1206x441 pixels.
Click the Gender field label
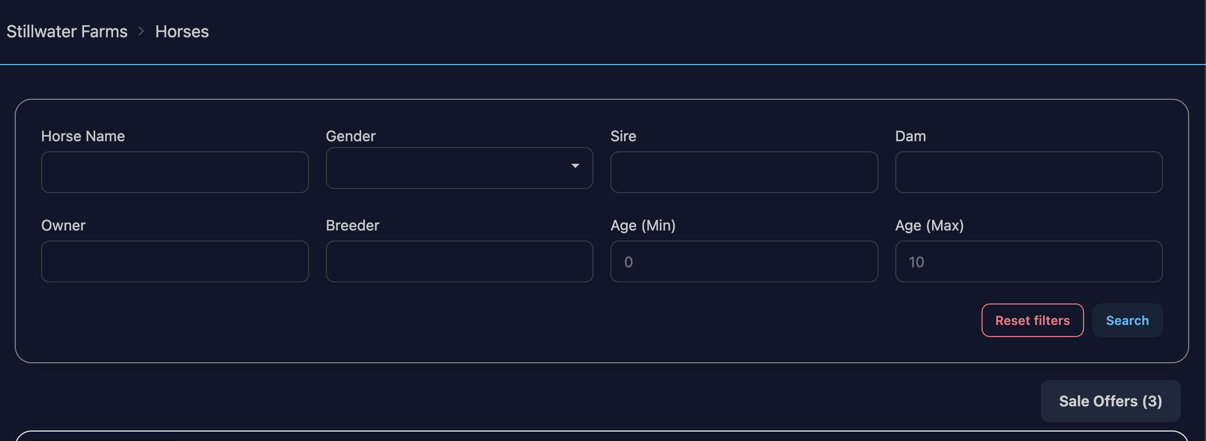click(x=351, y=136)
